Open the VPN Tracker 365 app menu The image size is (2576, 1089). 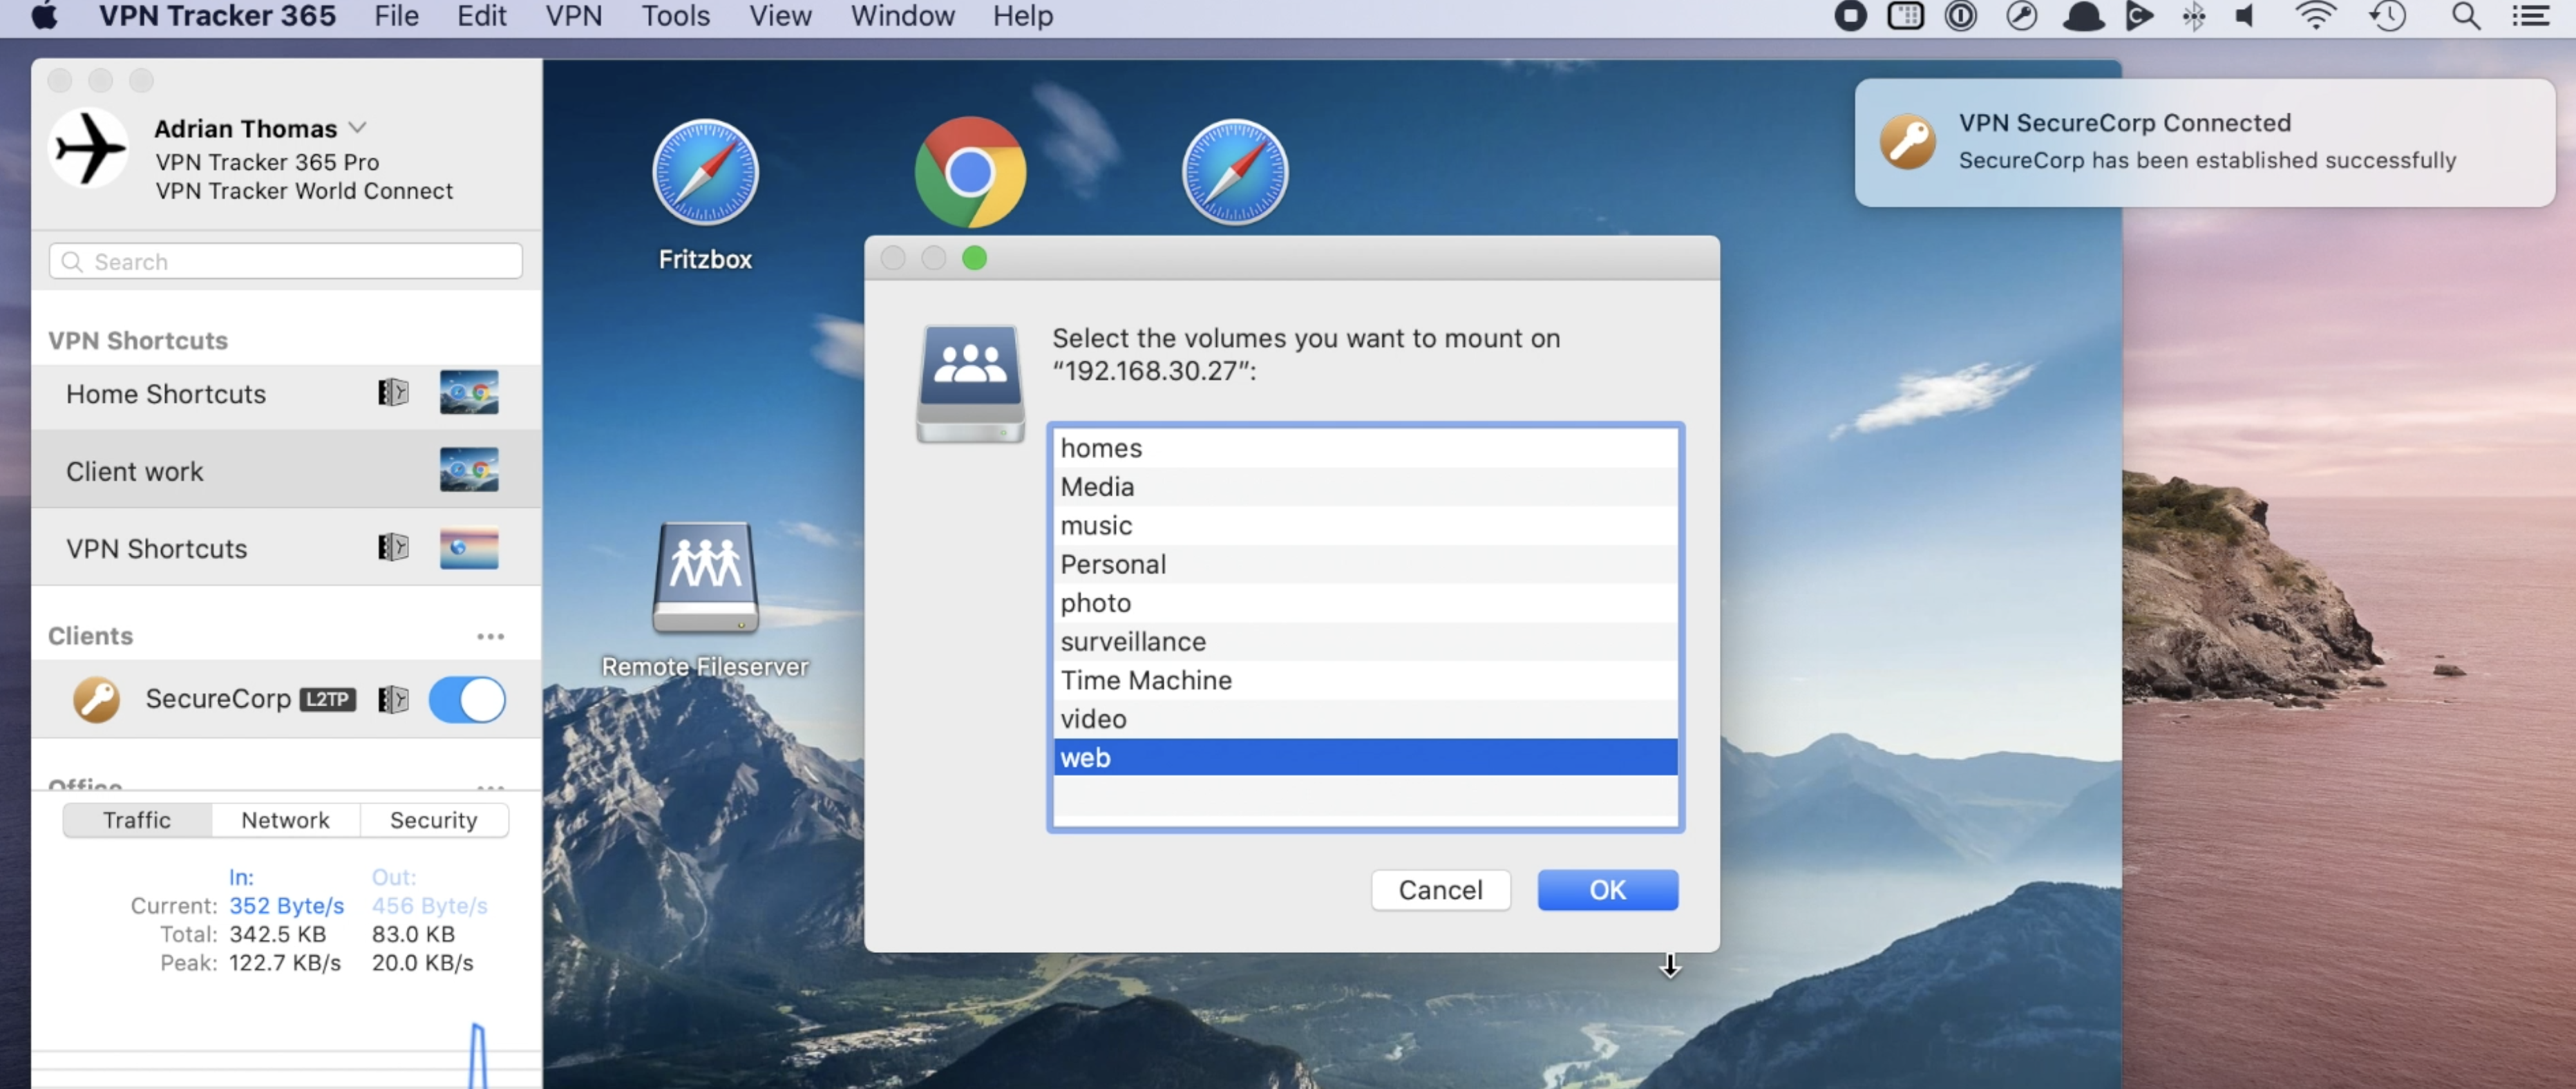click(217, 16)
